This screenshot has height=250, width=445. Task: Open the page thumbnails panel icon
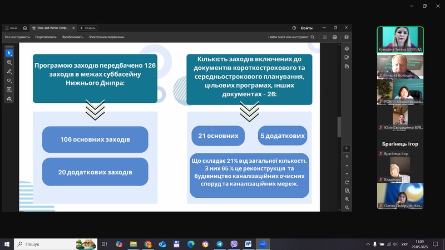click(347, 66)
